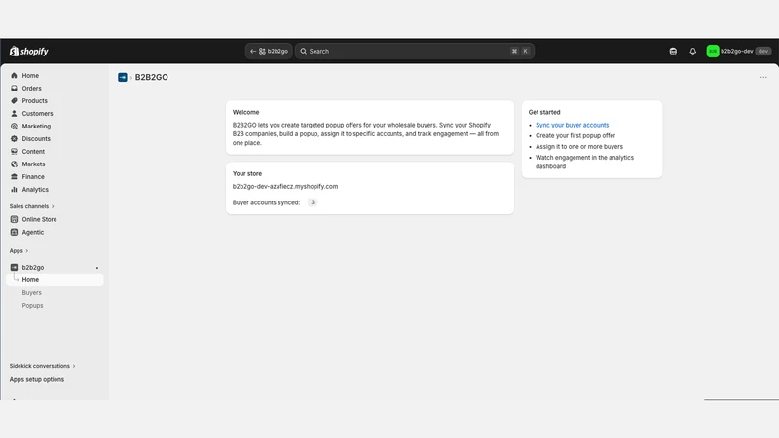The height and width of the screenshot is (438, 779).
Task: Open the Marketing target icon
Action: pos(14,127)
